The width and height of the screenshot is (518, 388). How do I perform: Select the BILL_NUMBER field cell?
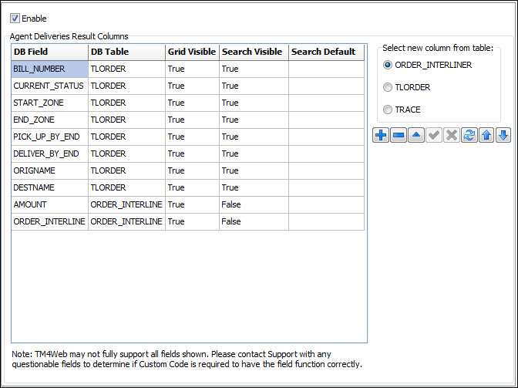(x=49, y=69)
